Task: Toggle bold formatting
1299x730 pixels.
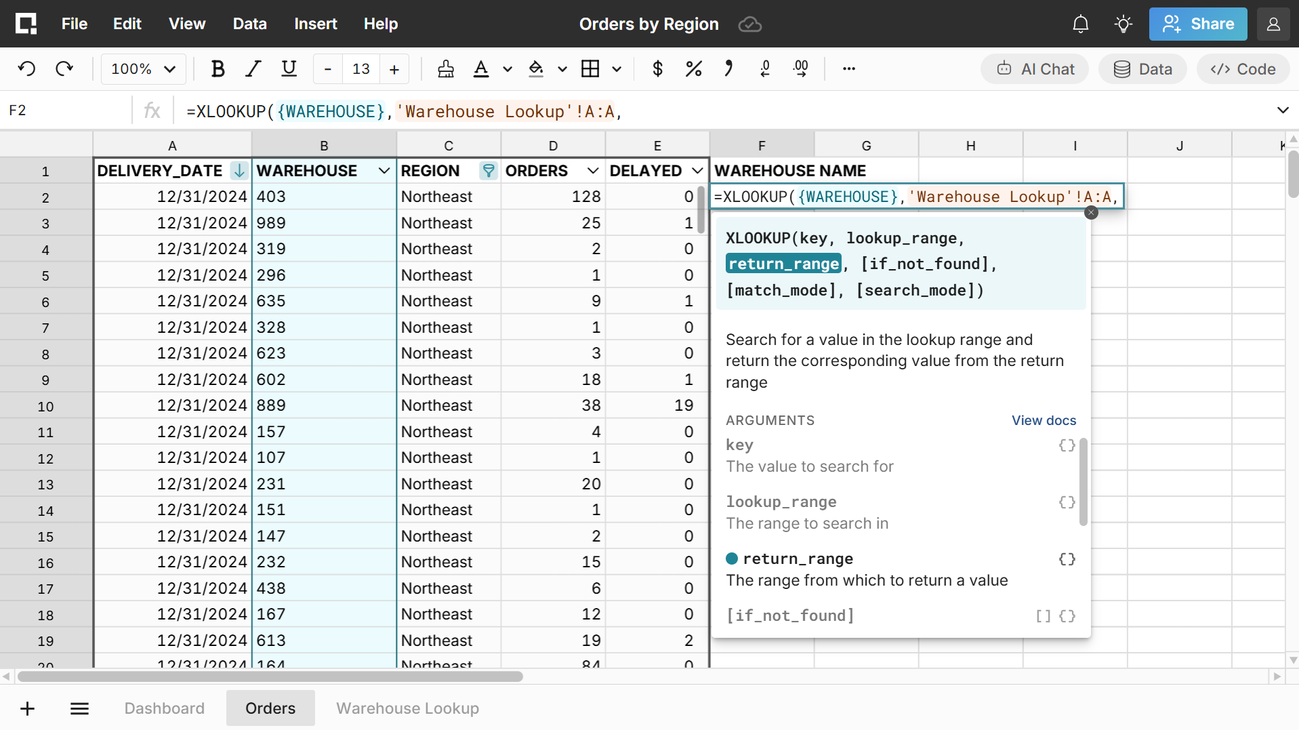Action: 218,69
